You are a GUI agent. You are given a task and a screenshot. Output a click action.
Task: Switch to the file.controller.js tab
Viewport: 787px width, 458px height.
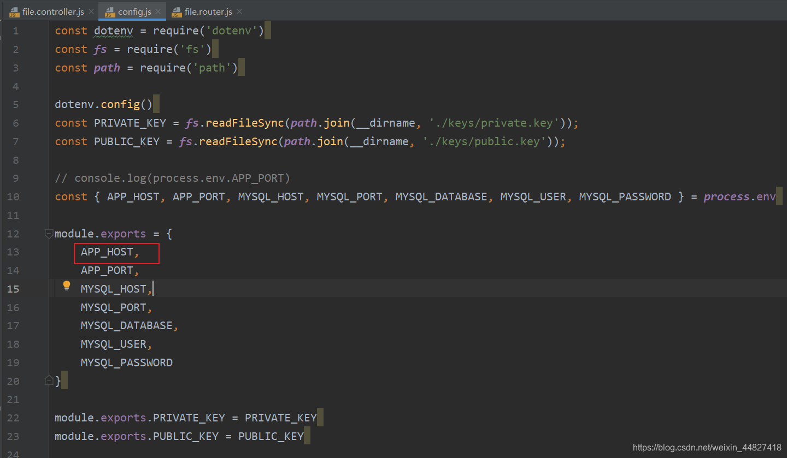click(49, 11)
